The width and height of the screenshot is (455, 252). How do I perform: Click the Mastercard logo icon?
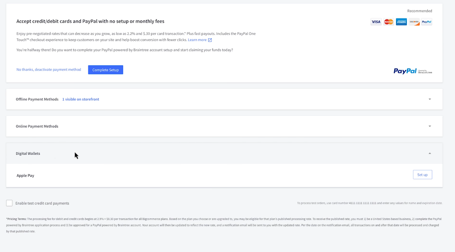389,22
